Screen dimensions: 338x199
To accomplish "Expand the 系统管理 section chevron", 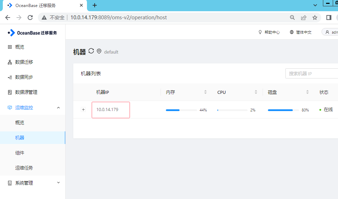I will (58, 183).
